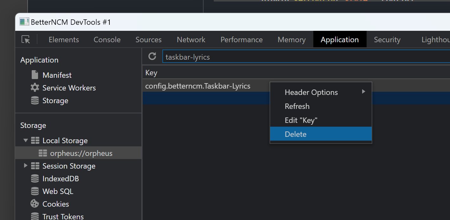The image size is (450, 220).
Task: Collapse the Local Storage tree
Action: coord(26,140)
